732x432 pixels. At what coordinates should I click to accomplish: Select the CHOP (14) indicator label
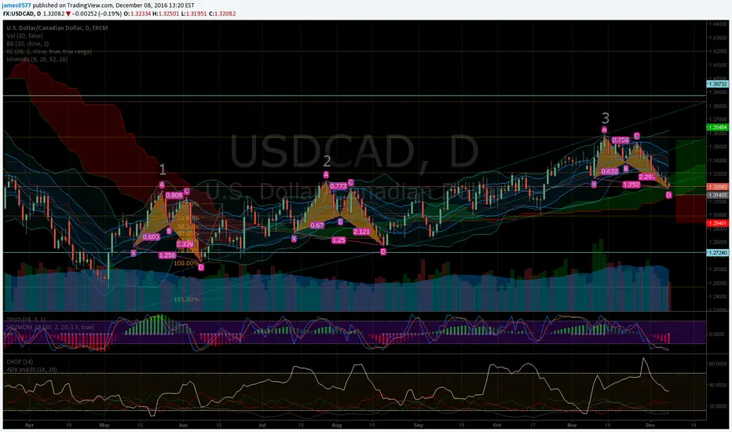(x=20, y=361)
